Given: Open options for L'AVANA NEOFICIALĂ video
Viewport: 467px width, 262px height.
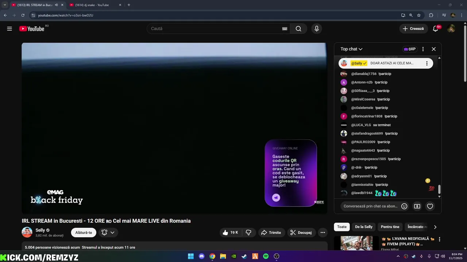Looking at the screenshot, I should point(439,239).
